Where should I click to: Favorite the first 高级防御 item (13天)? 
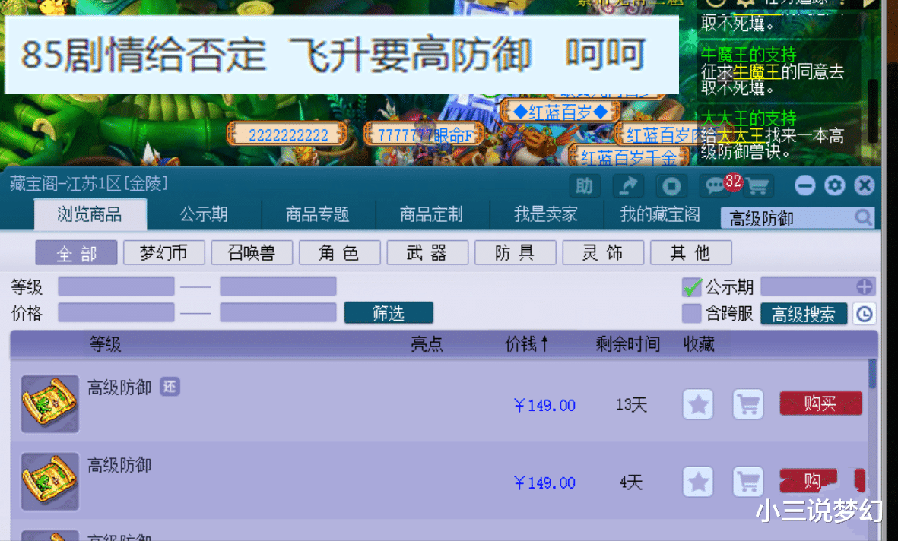(698, 404)
